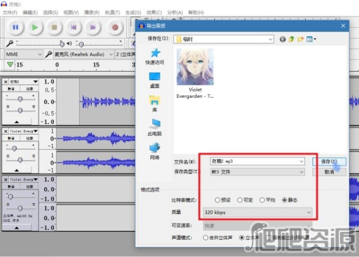The height and width of the screenshot is (257, 359).
Task: Open the 文件(F) File menu
Action: (10, 13)
